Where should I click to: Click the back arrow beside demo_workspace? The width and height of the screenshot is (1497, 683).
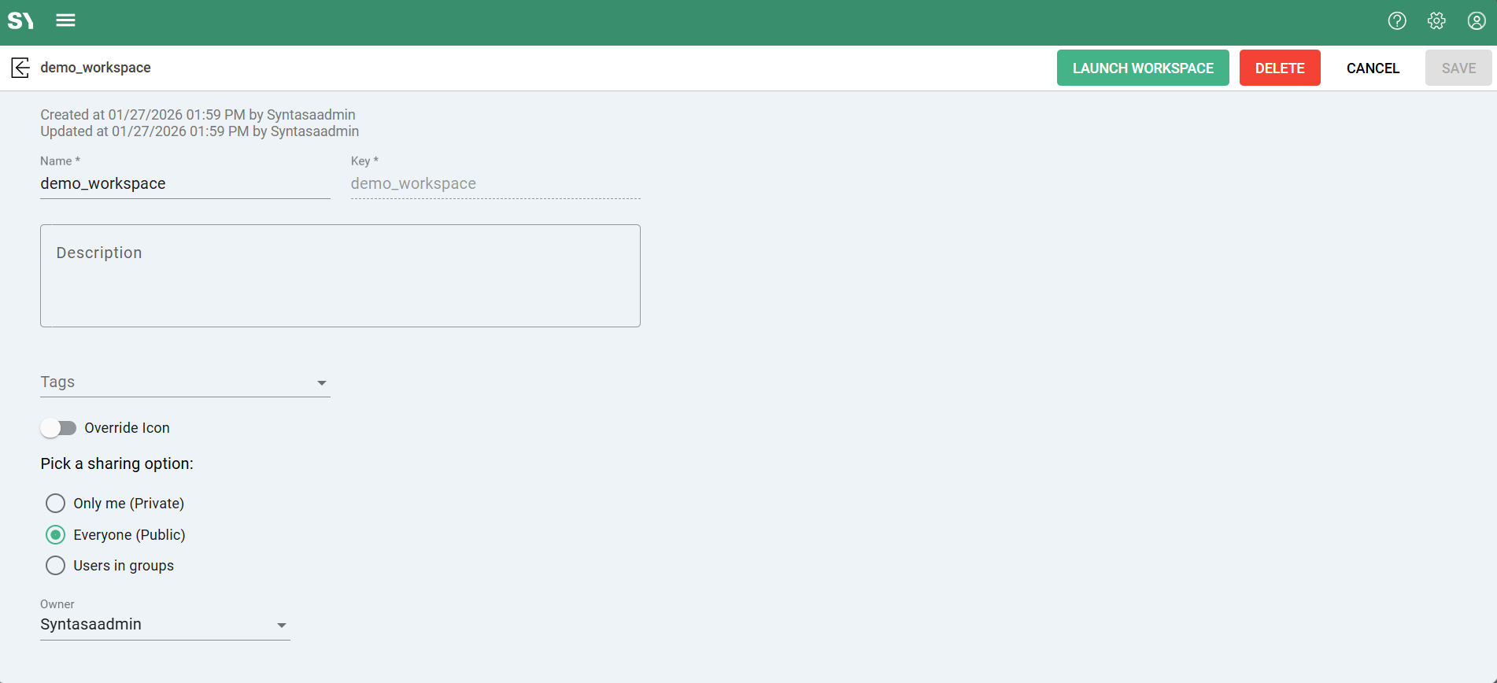pyautogui.click(x=20, y=68)
